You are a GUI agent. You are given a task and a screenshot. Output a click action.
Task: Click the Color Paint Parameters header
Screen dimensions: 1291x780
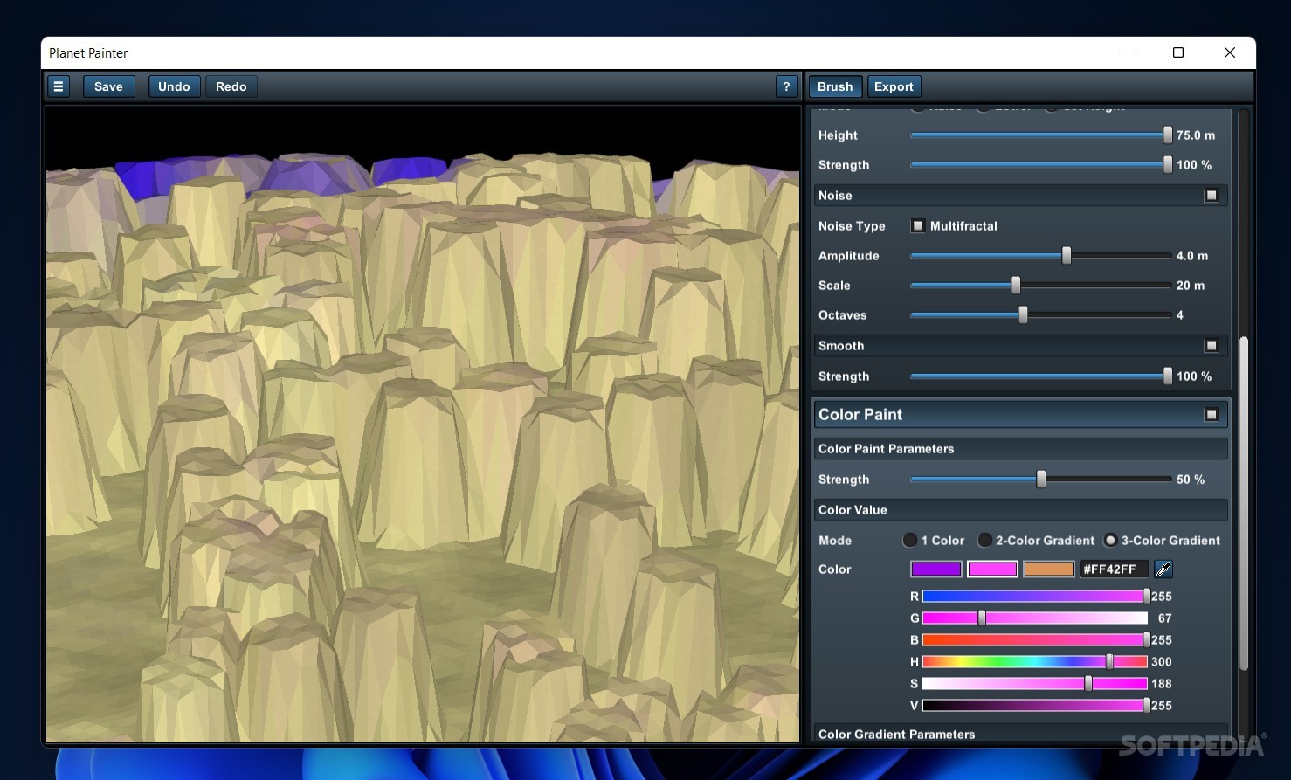(x=1021, y=449)
